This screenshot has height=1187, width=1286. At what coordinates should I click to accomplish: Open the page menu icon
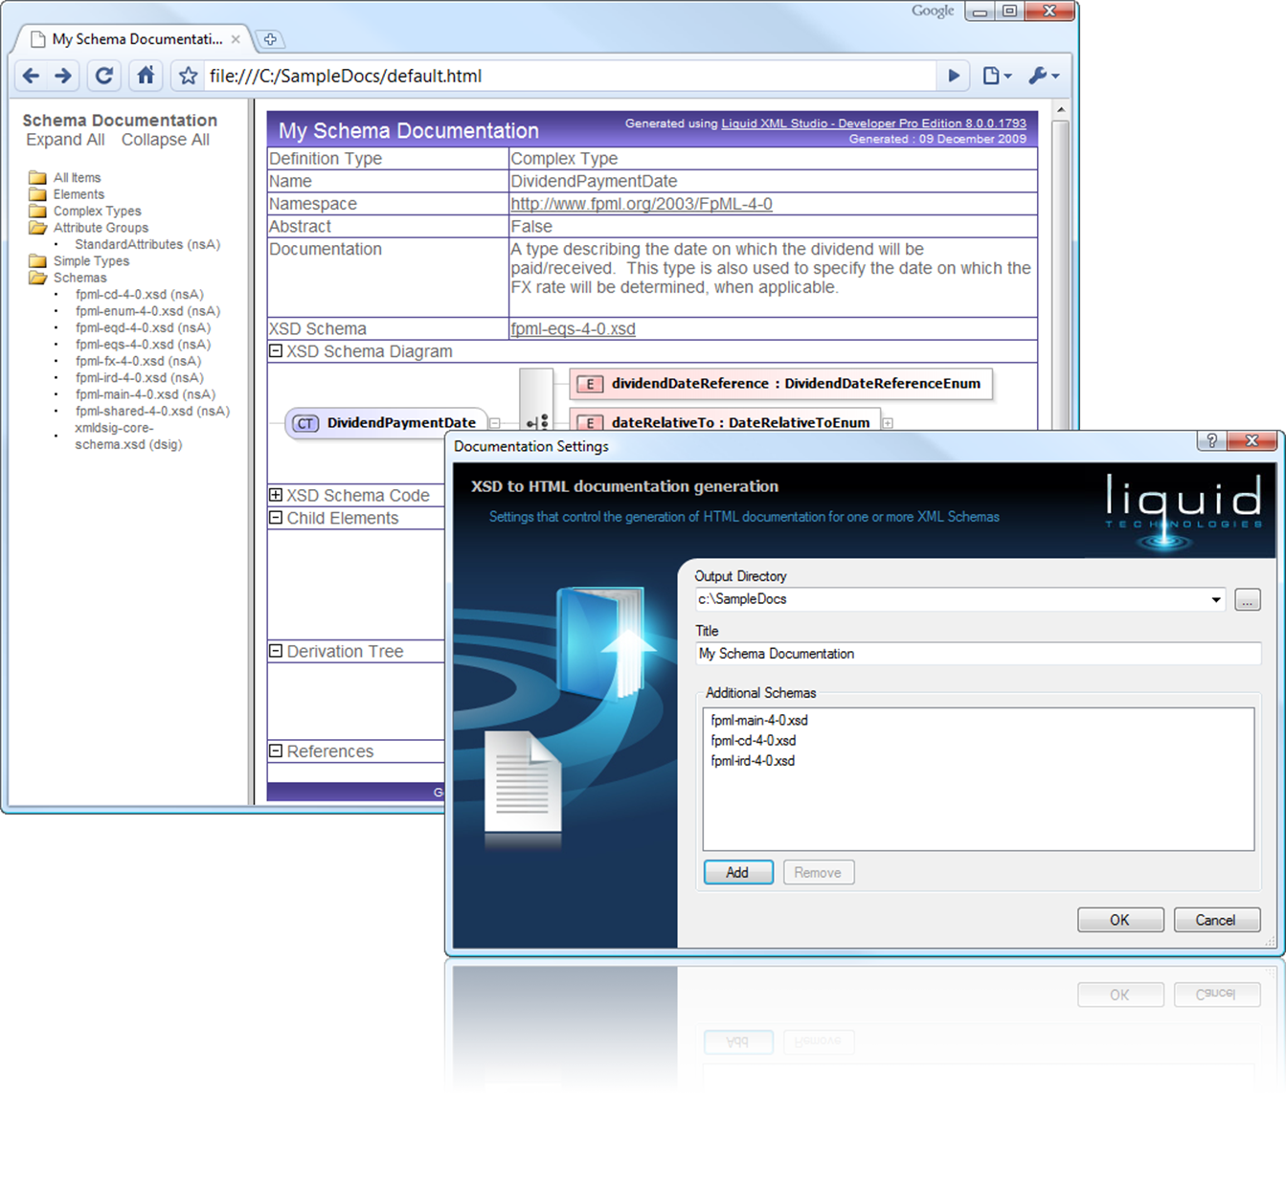996,76
